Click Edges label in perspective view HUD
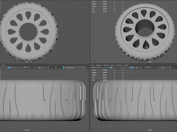This screenshot has width=177, height=132. (94, 4)
